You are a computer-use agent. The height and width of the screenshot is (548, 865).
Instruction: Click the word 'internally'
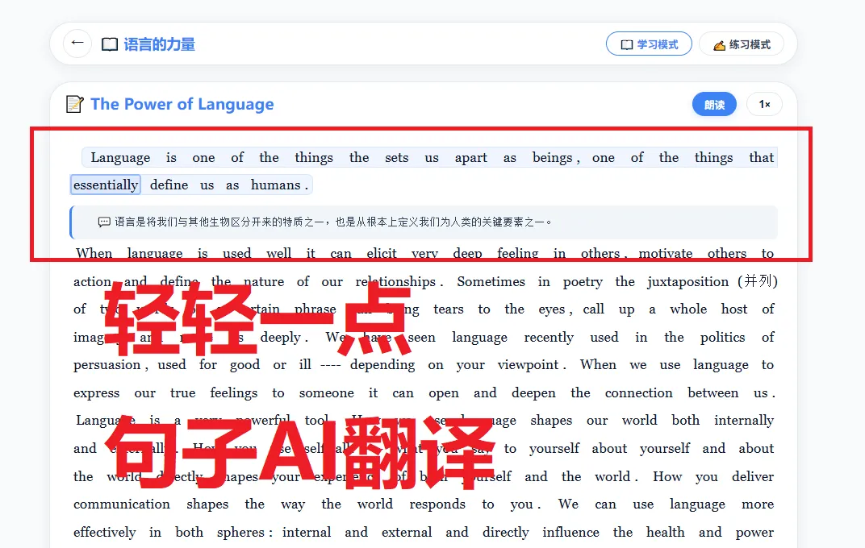pyautogui.click(x=744, y=421)
